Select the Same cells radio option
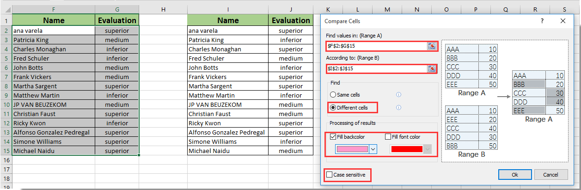581x190 pixels. 333,95
